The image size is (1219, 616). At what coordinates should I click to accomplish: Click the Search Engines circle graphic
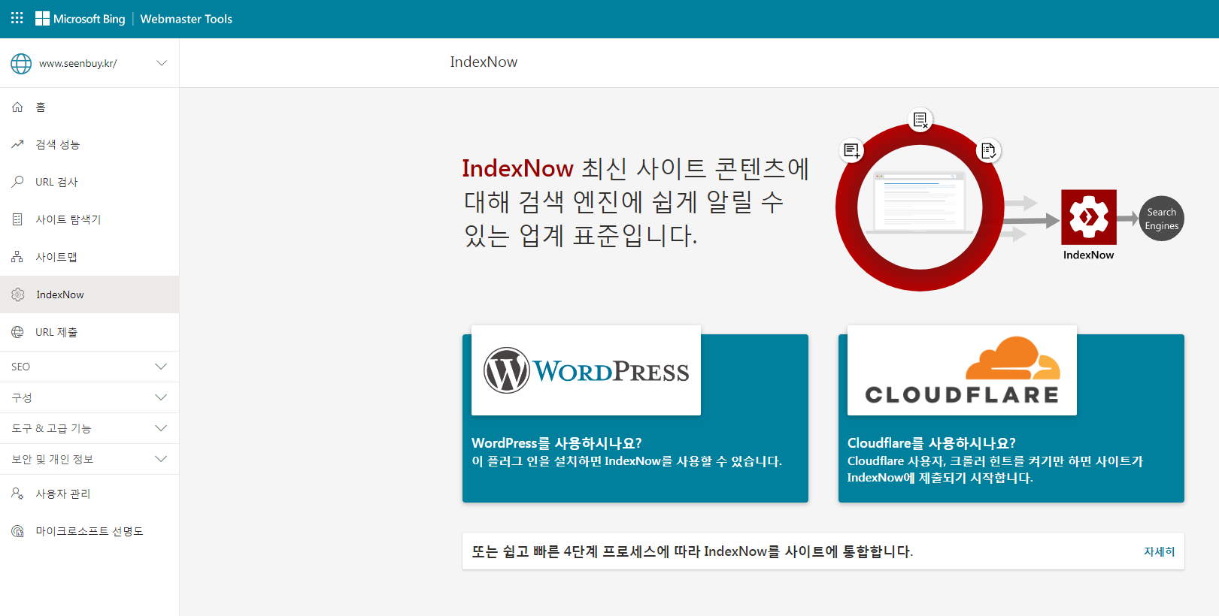coord(1162,219)
